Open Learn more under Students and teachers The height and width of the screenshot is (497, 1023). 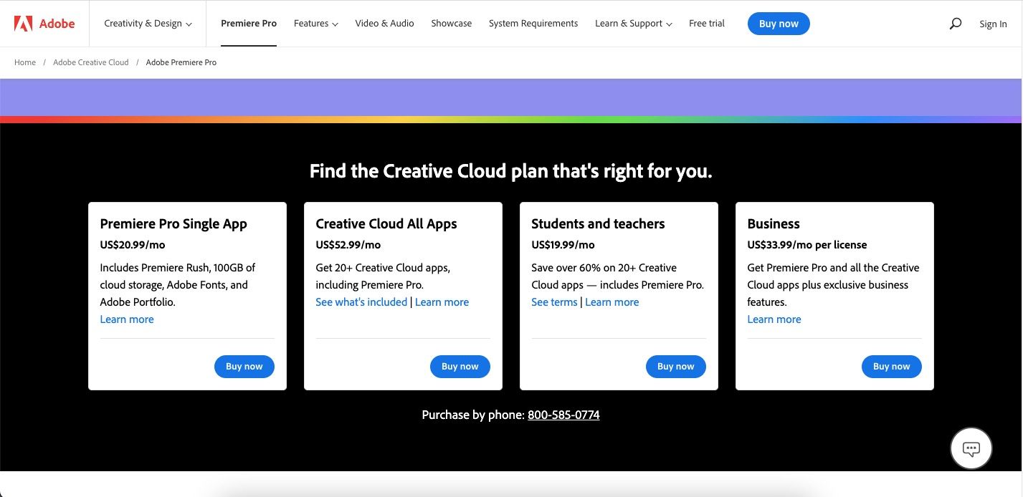click(x=612, y=302)
